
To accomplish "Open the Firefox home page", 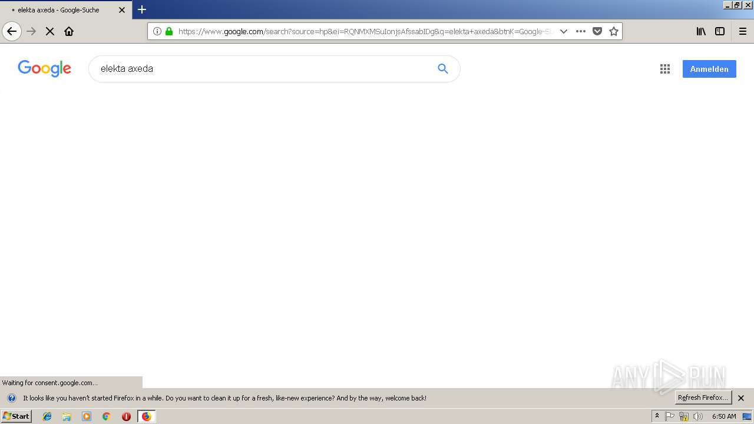I will (69, 31).
